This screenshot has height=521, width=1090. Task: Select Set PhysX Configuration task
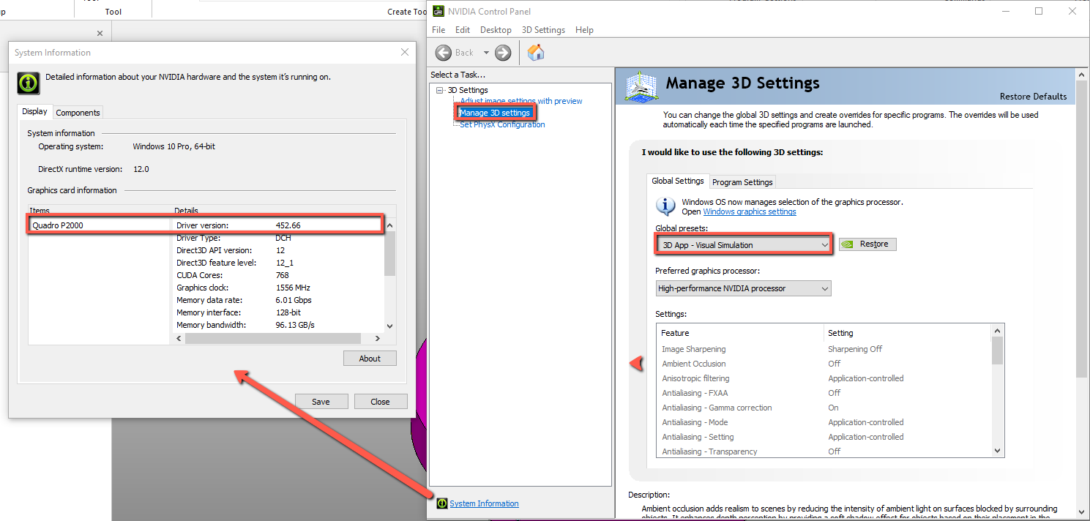(502, 124)
